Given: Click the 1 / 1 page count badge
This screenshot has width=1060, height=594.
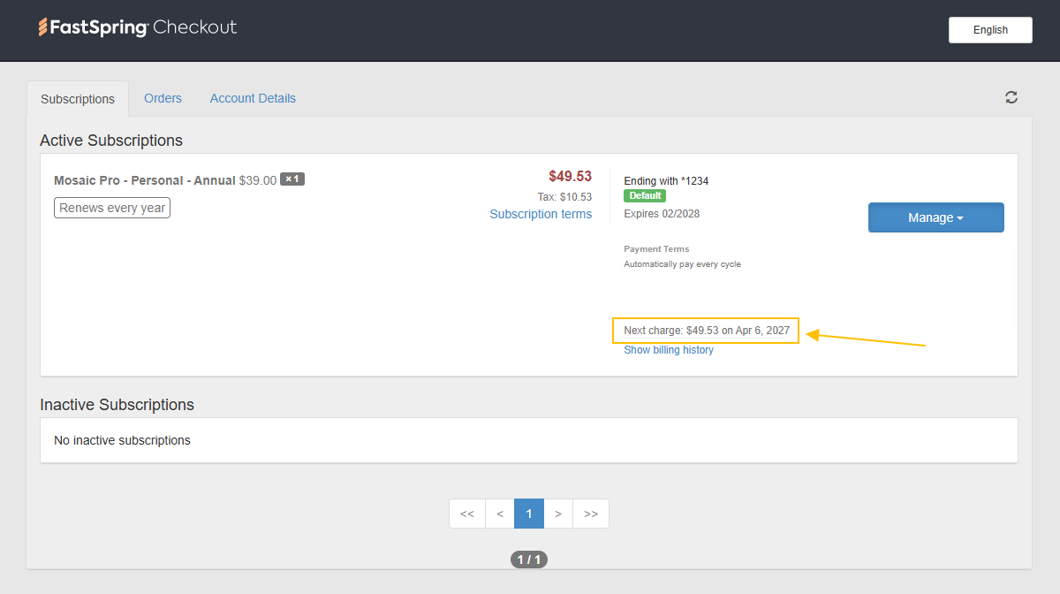Looking at the screenshot, I should [x=529, y=560].
